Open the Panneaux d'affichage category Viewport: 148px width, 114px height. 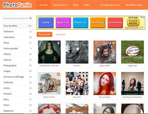17,77
